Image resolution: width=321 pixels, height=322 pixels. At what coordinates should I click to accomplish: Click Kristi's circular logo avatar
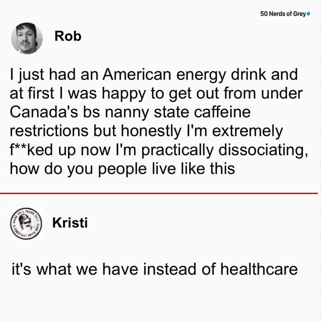[26, 223]
